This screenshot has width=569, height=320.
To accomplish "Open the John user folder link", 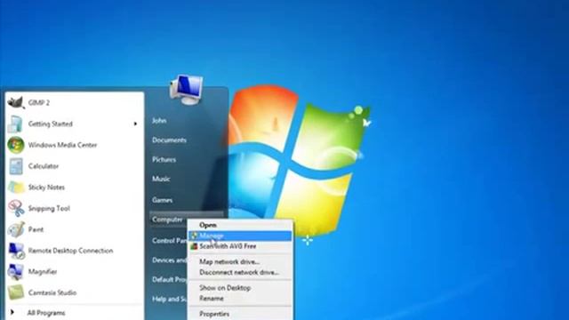I will click(x=159, y=121).
